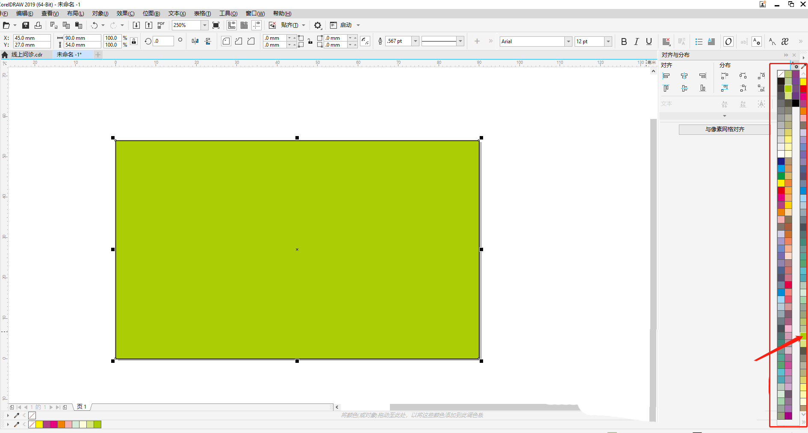Switch to the 线上问诊.cdr document tab
The width and height of the screenshot is (808, 433).
coord(26,54)
